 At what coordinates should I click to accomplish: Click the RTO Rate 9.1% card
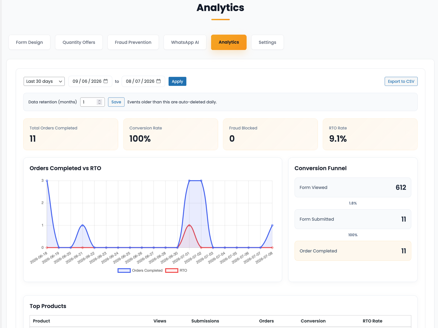click(x=370, y=134)
